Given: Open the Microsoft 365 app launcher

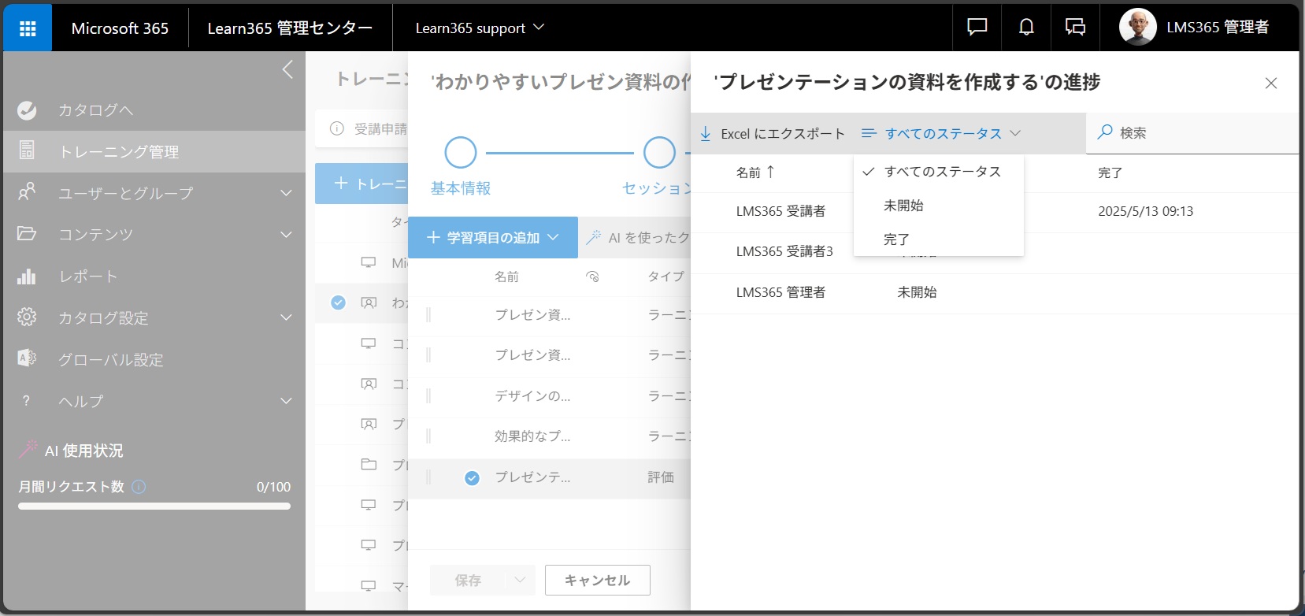Looking at the screenshot, I should coord(28,28).
